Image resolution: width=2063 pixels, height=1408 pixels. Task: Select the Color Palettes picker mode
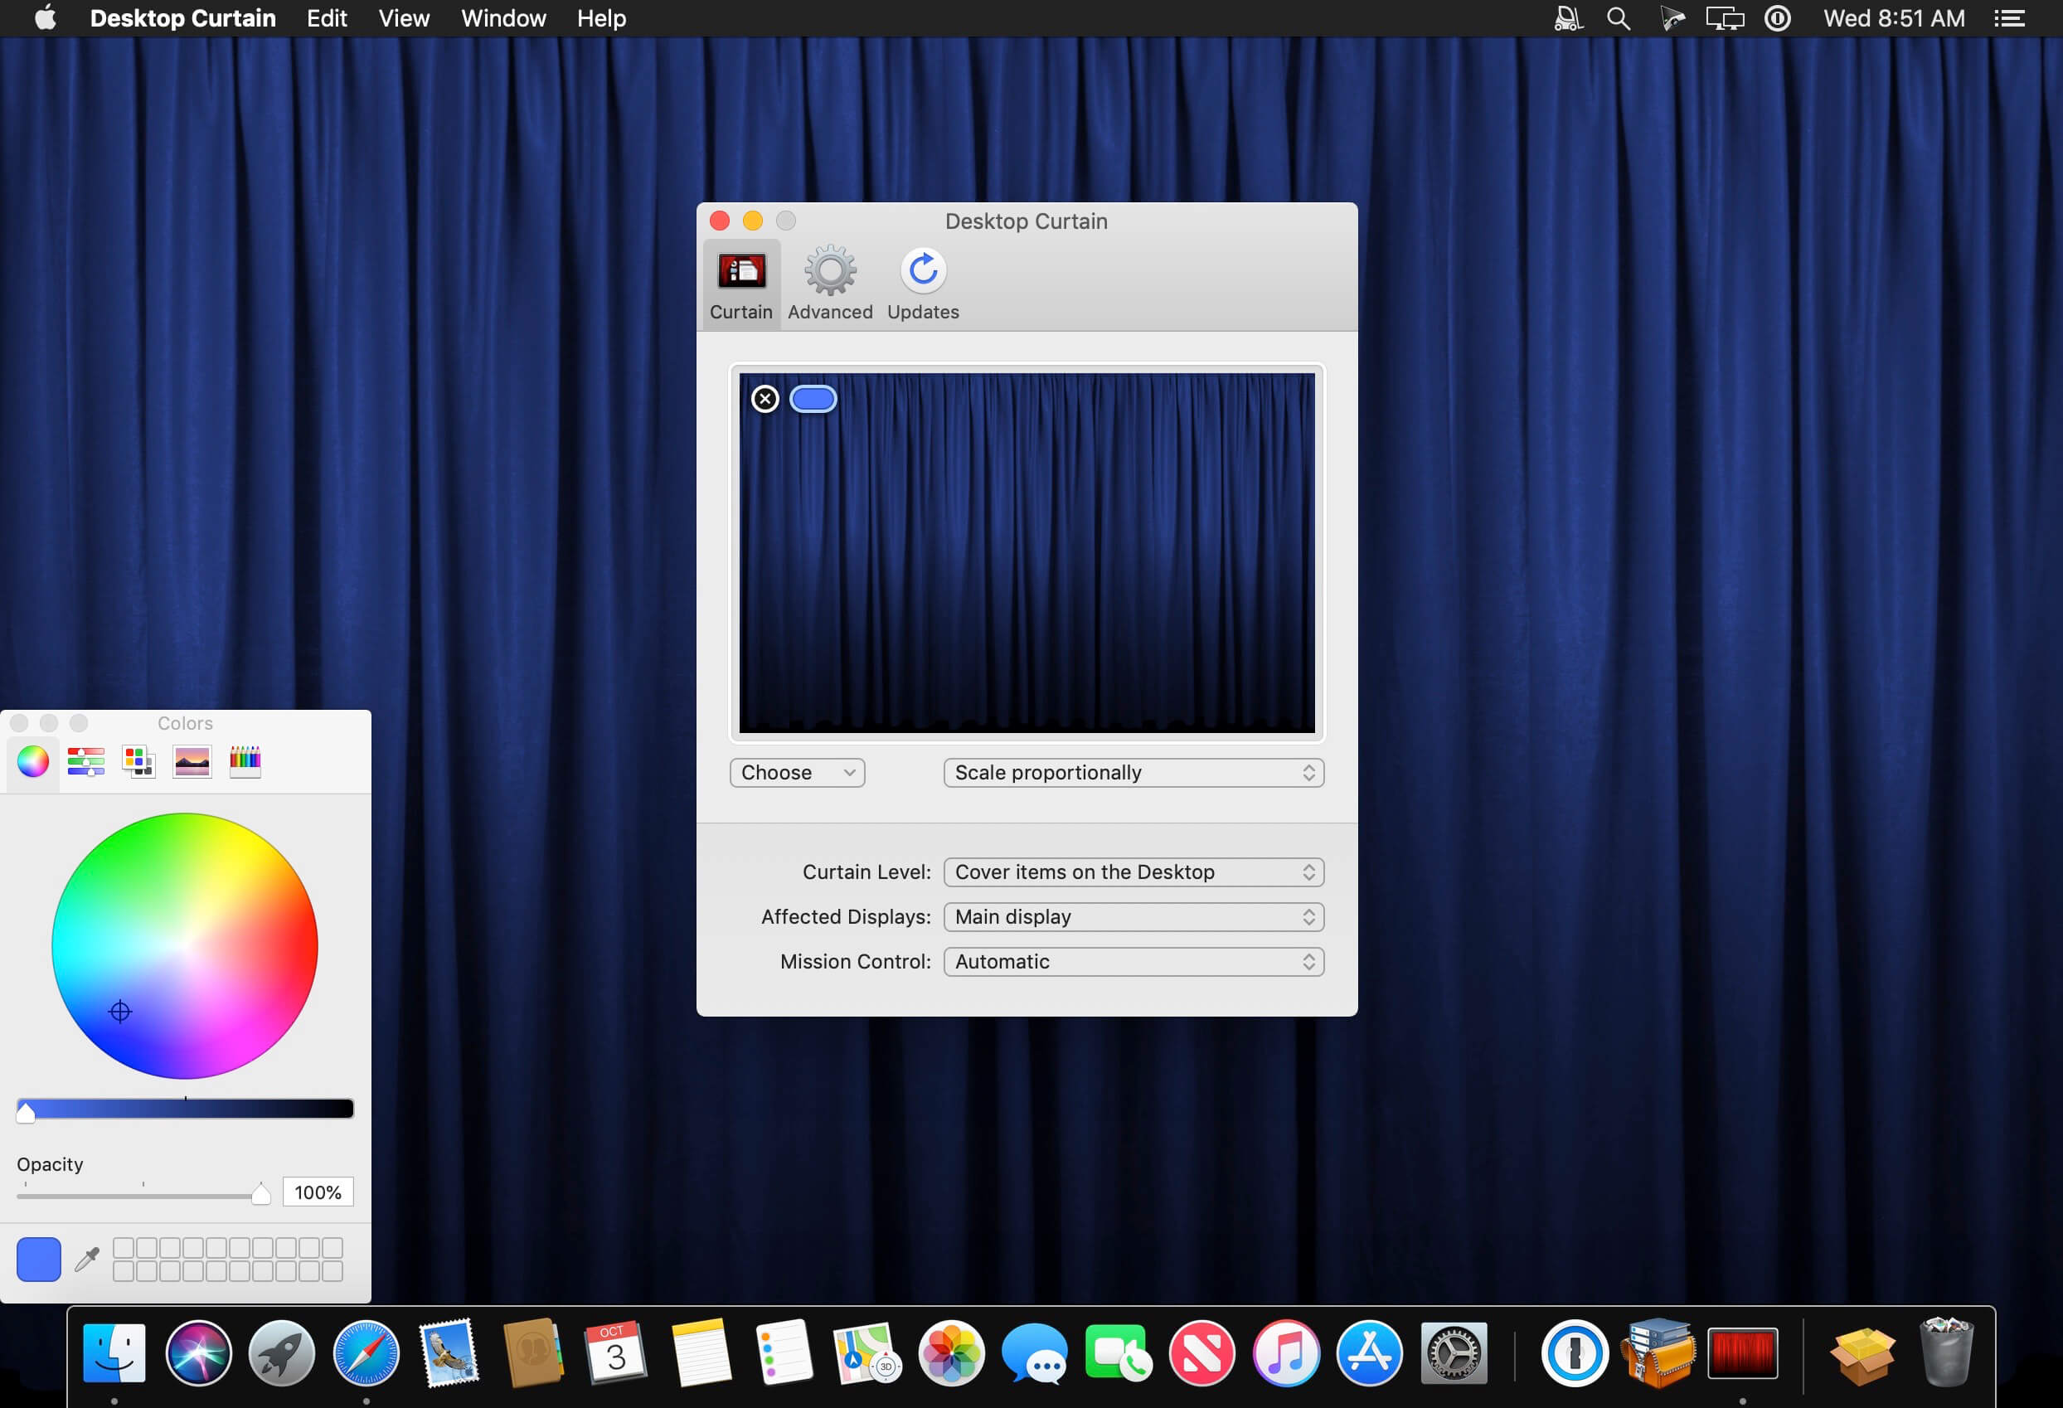[138, 761]
